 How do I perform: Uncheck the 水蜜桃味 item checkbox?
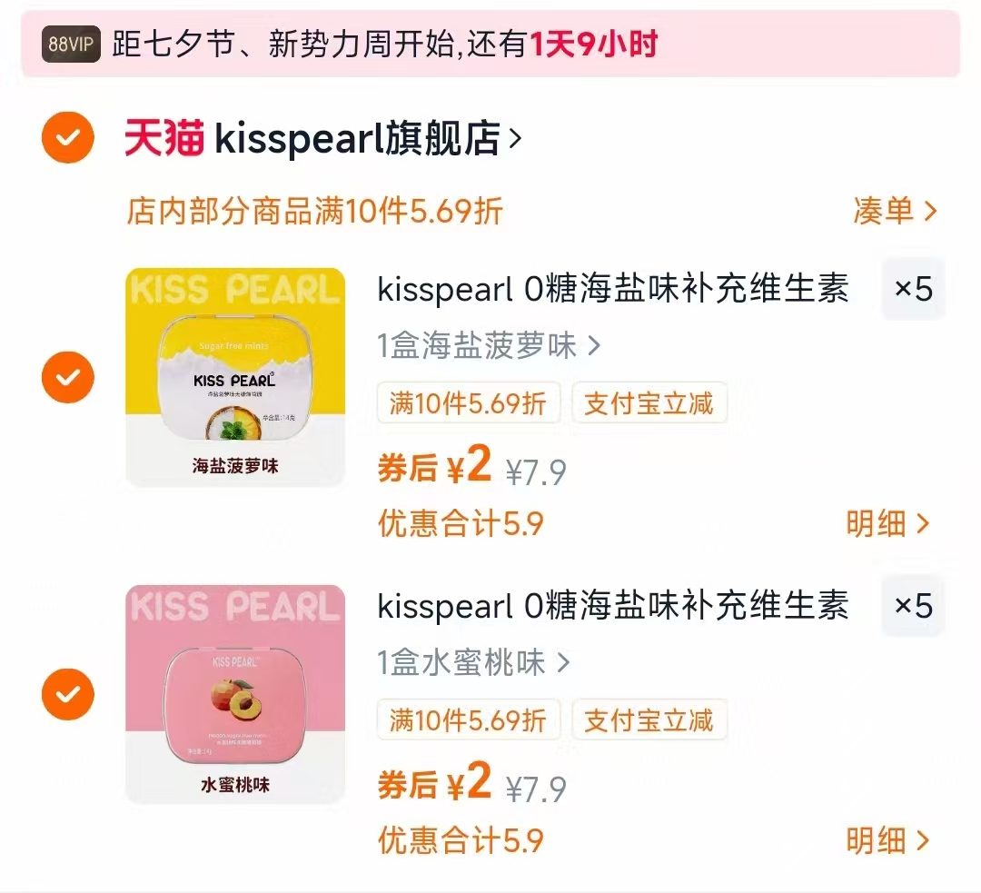[68, 694]
